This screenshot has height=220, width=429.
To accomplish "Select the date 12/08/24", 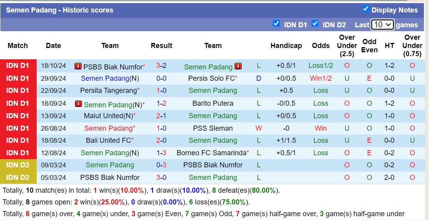I will pyautogui.click(x=53, y=153).
